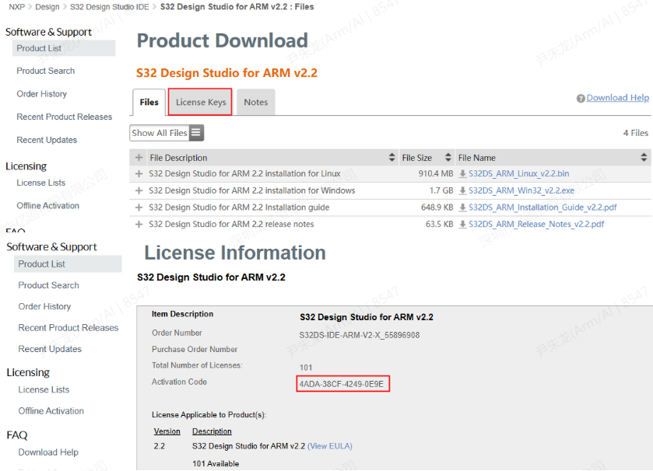
Task: Click download icon beside S32DS_ARM_Win32_v2.2.exe
Action: (x=462, y=191)
